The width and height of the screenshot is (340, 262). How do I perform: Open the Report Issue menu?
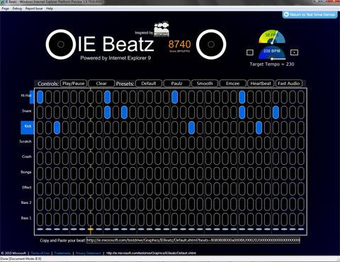coord(34,8)
